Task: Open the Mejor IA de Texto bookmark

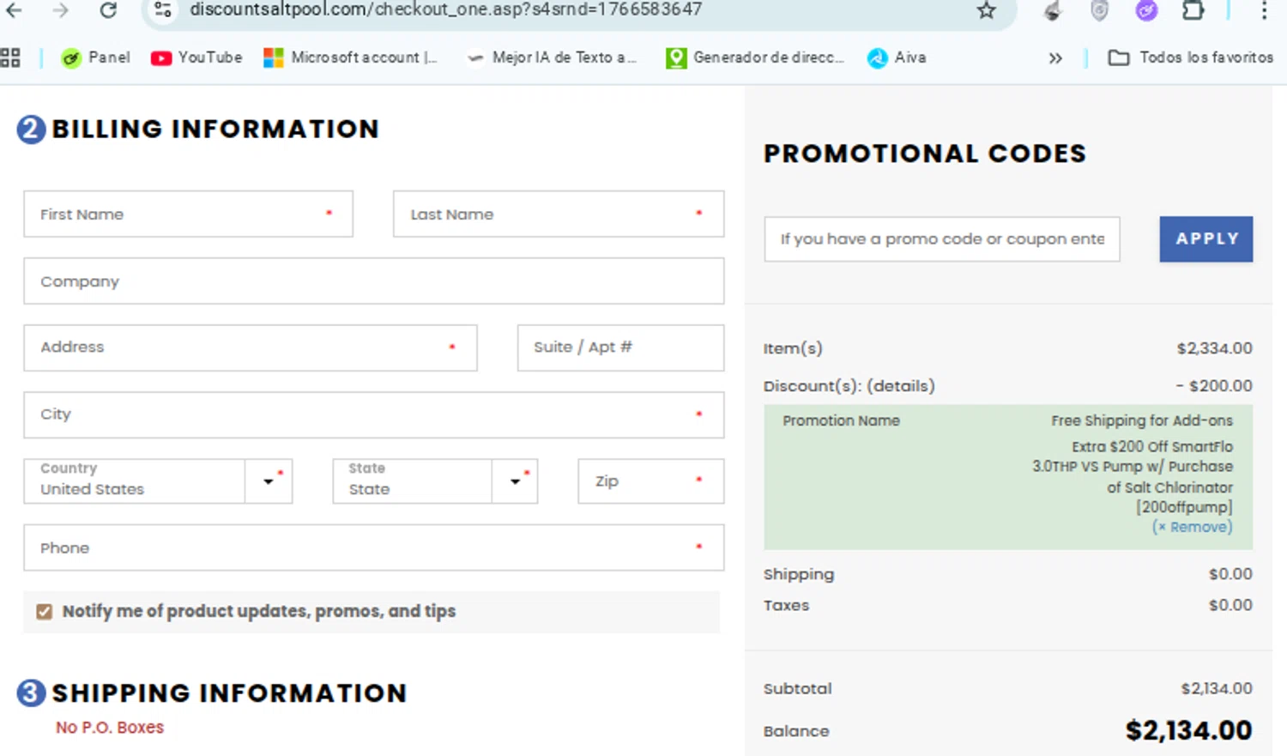Action: (x=551, y=57)
